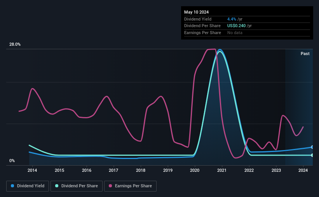The image size is (319, 197).
Task: Click the blue Dividend Yield endpoint marker
Action: [312, 147]
